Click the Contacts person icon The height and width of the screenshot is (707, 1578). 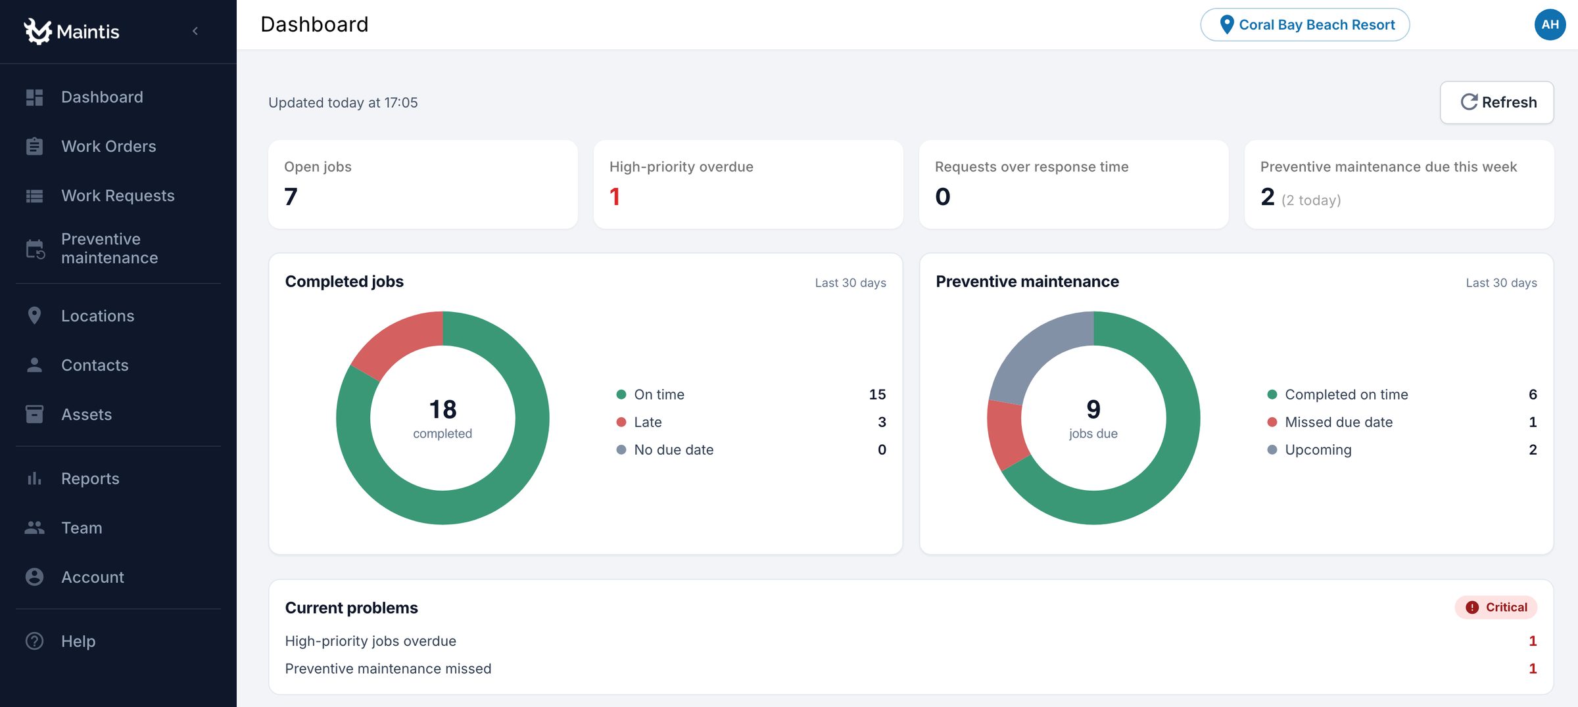(x=34, y=365)
